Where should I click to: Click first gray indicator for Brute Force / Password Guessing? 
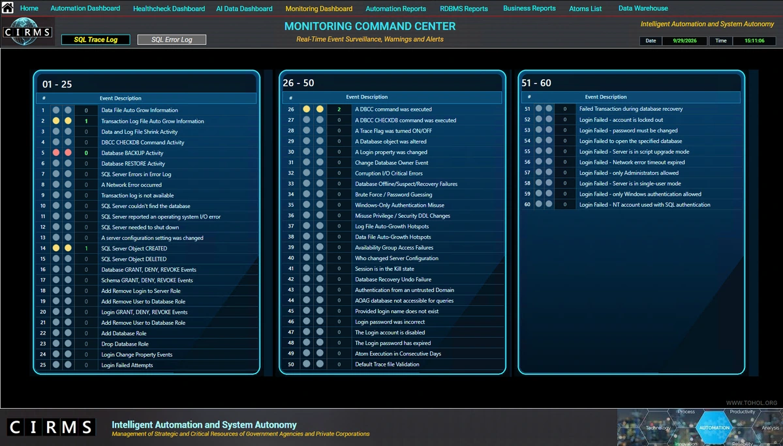point(307,194)
